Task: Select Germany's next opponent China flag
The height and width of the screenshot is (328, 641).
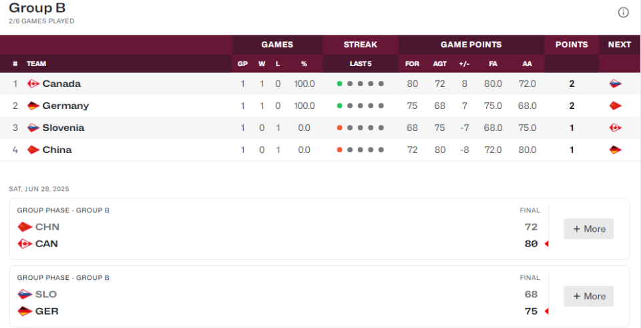Action: (615, 106)
